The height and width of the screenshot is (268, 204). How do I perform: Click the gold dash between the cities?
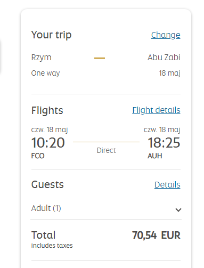click(x=100, y=58)
